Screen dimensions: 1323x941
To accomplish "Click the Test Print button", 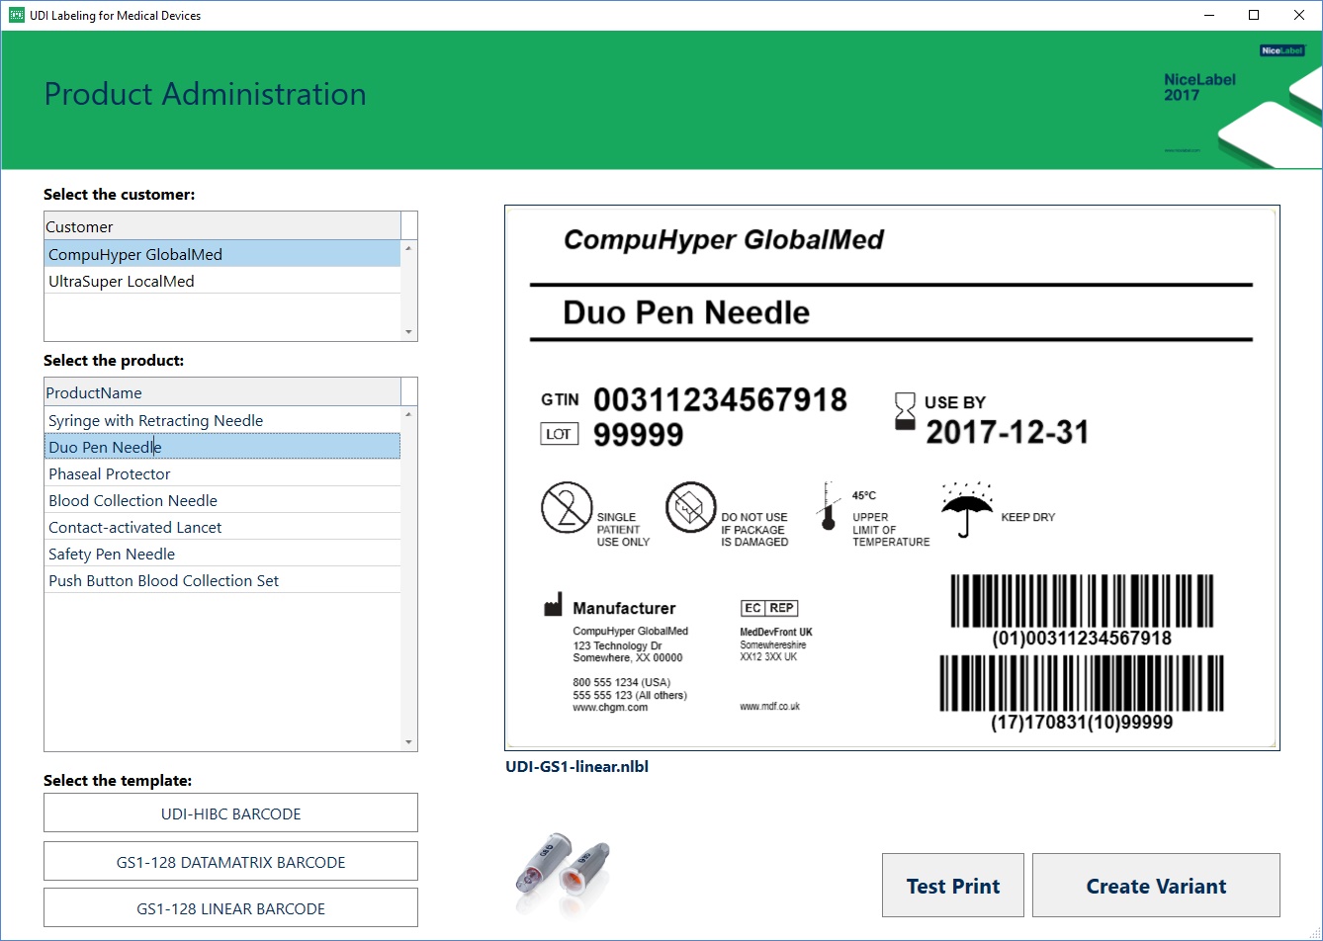I will point(952,885).
